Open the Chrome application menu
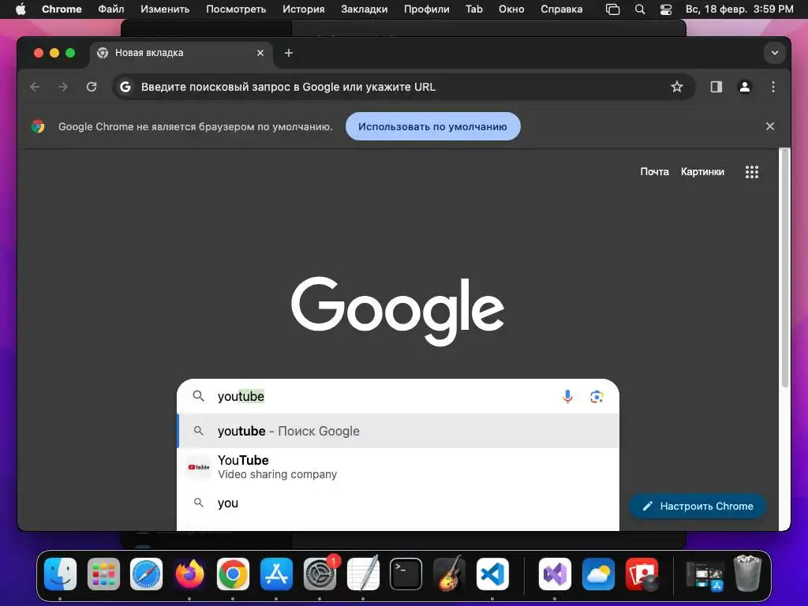 [x=62, y=9]
